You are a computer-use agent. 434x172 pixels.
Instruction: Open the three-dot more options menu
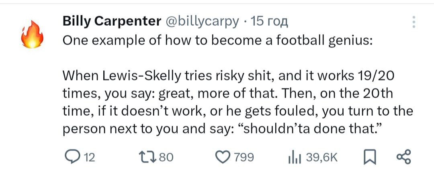pyautogui.click(x=414, y=22)
